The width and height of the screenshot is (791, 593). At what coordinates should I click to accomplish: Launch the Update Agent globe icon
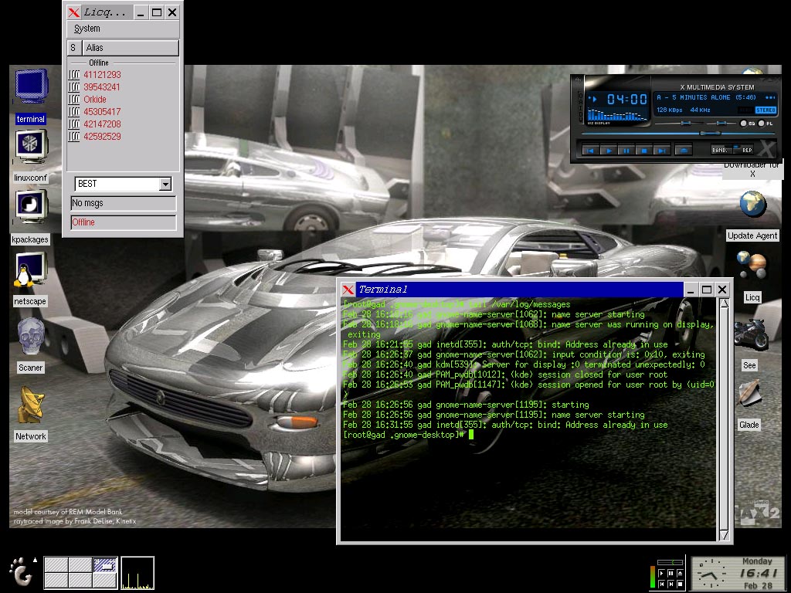[x=752, y=205]
